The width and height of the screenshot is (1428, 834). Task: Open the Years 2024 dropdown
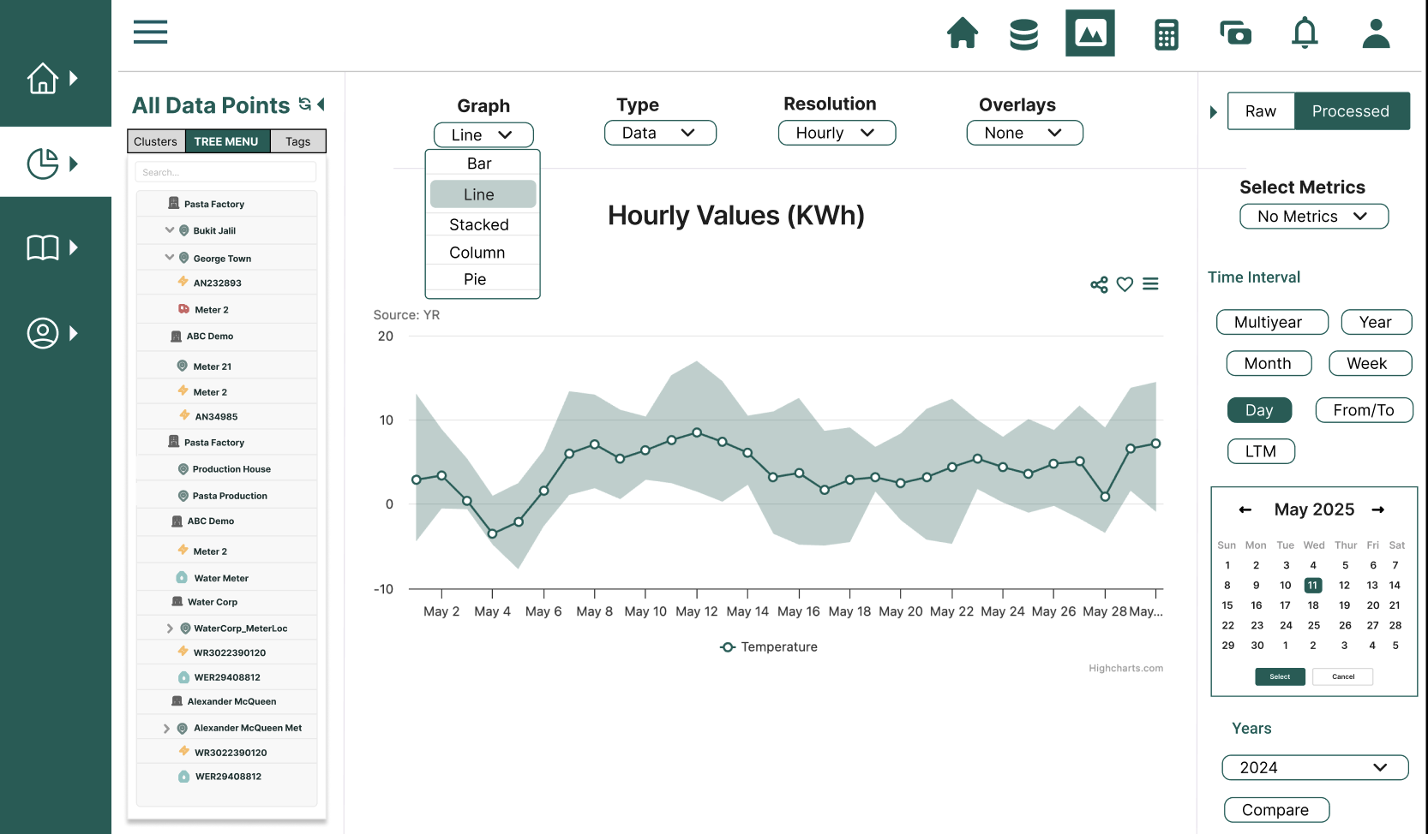coord(1314,767)
